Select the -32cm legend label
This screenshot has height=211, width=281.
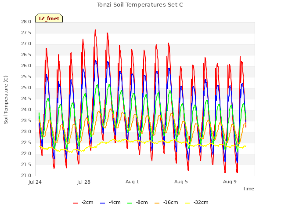[x=201, y=202]
